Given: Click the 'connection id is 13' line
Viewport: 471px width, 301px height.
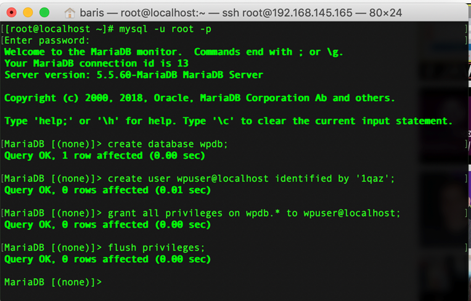Looking at the screenshot, I should 96,64.
